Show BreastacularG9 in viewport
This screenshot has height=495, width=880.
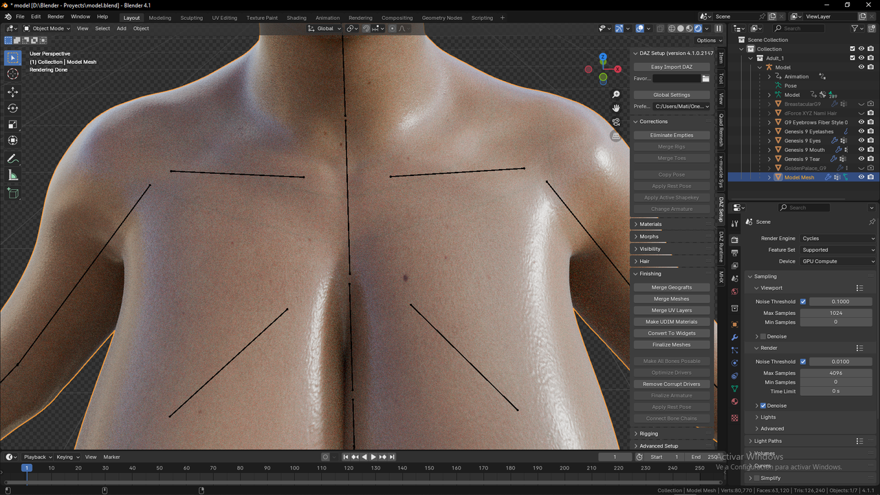(861, 104)
